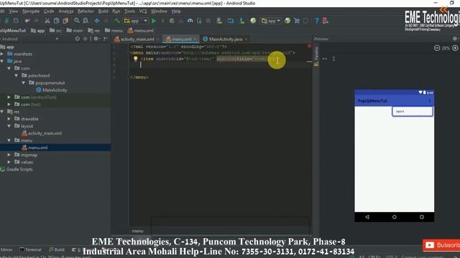Click the Profile gauge icon
Viewport: 460px width, 258px height.
(x=190, y=21)
